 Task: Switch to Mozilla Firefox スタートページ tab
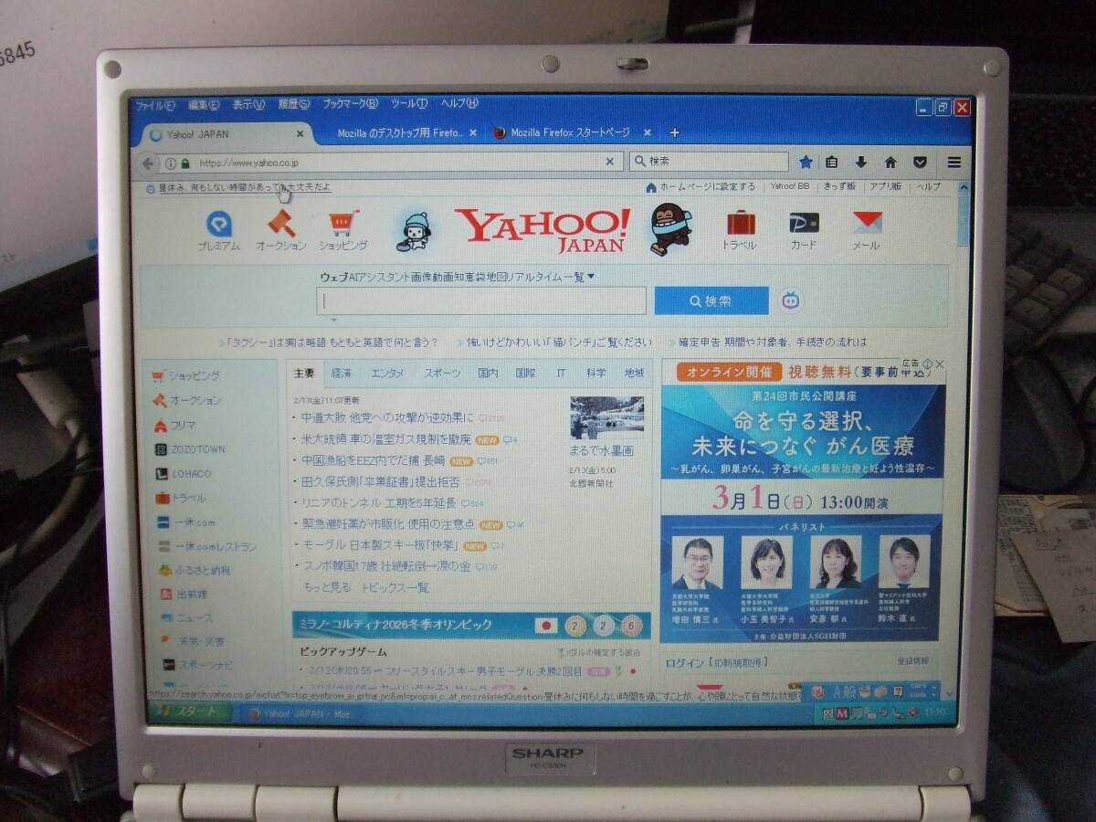[570, 132]
